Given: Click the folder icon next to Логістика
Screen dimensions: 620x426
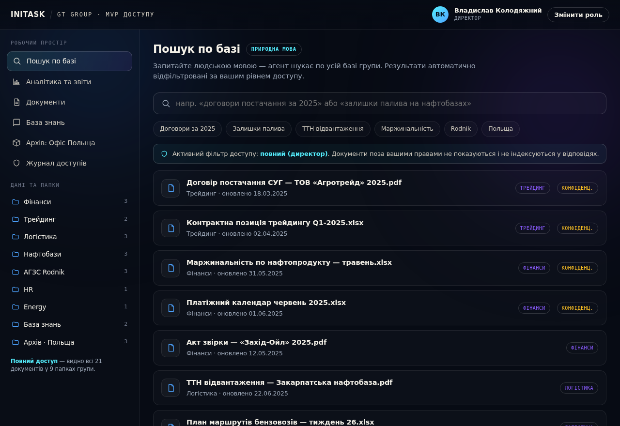Looking at the screenshot, I should 15,237.
